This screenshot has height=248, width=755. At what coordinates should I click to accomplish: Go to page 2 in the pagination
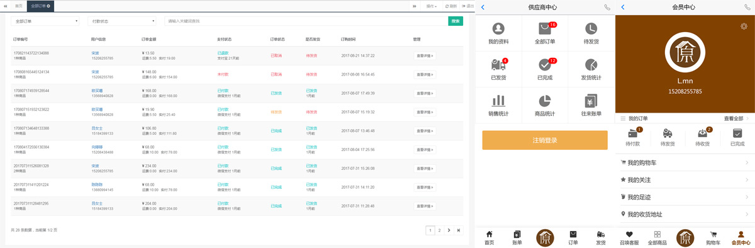coord(439,230)
